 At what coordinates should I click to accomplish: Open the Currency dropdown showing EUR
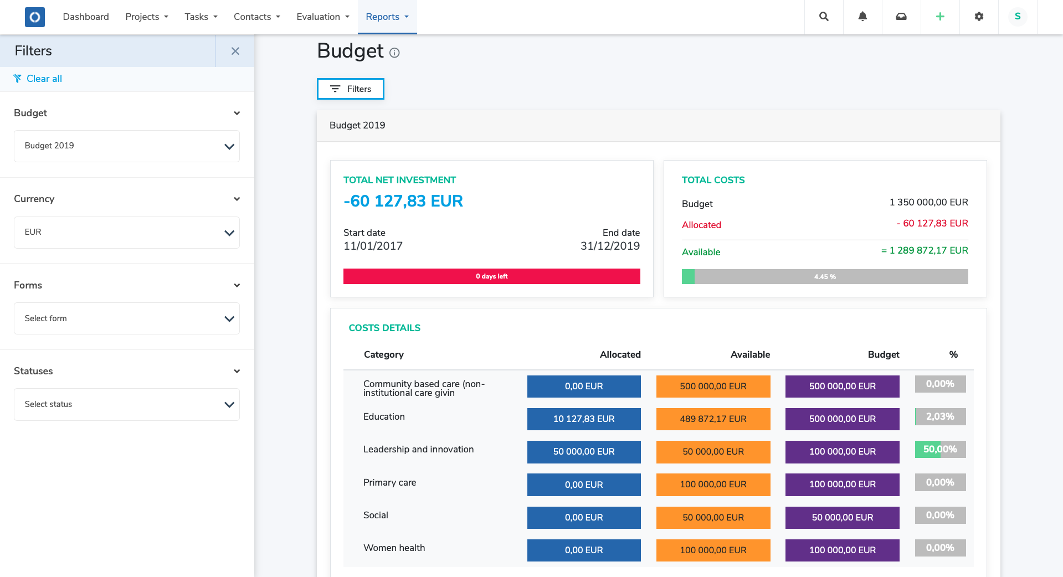[x=126, y=232]
